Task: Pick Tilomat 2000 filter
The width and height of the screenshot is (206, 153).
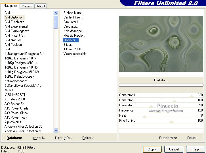Action: pos(72,49)
